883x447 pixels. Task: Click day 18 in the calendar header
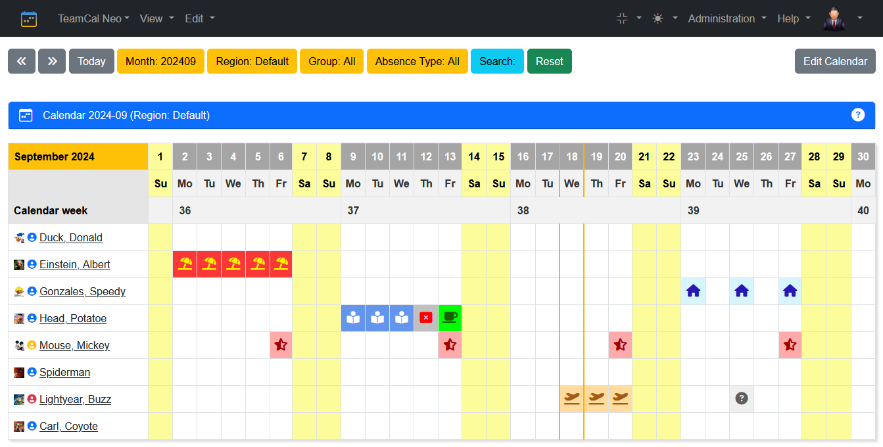coord(572,156)
